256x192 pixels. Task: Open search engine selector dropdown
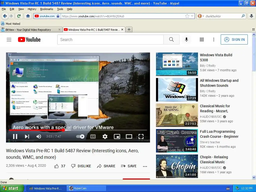(x=201, y=16)
